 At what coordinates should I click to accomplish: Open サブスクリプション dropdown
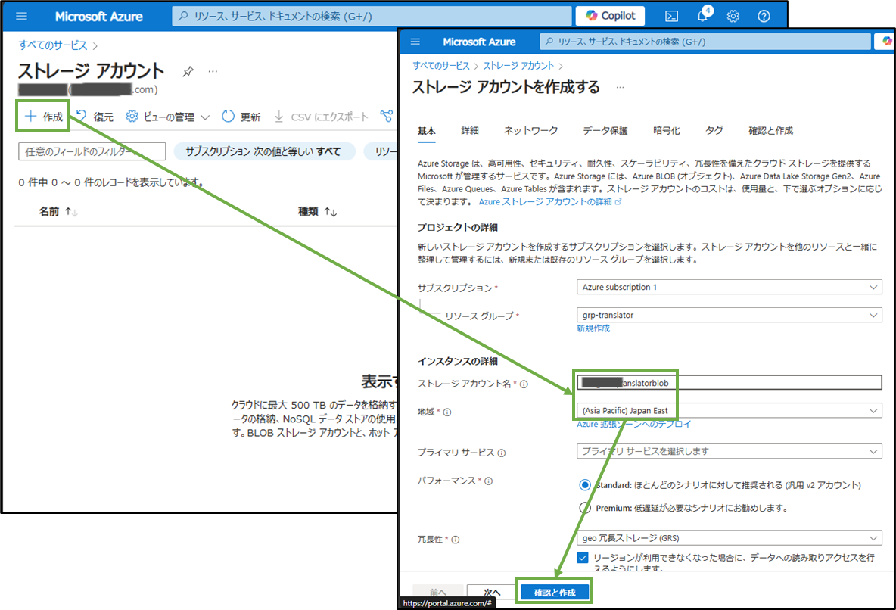click(x=730, y=287)
